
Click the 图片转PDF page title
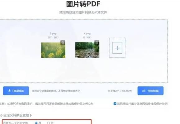coord(83,4)
